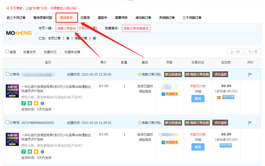The height and width of the screenshot is (166, 265).
Task: Open 等待买家付款 tab
Action: click(43, 18)
